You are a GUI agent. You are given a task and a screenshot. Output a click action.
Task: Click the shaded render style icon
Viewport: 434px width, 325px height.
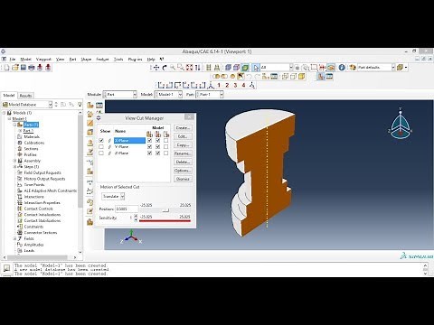click(x=245, y=68)
